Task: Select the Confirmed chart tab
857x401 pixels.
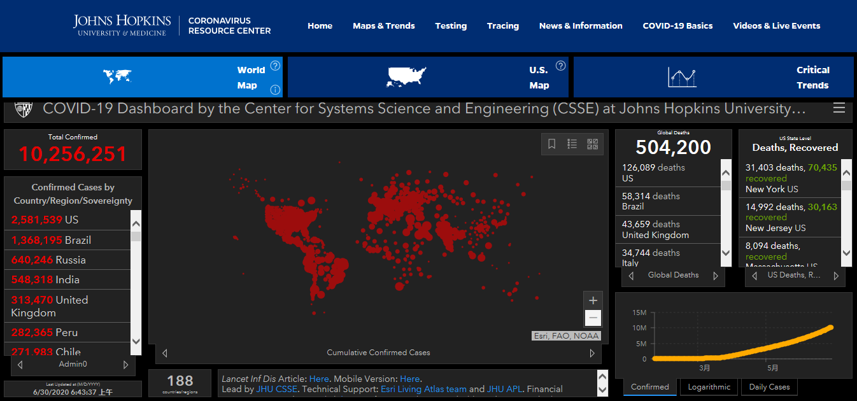Action: [650, 387]
